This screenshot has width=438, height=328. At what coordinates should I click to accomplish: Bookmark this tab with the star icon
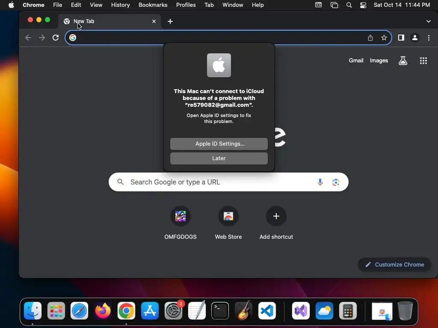click(384, 38)
